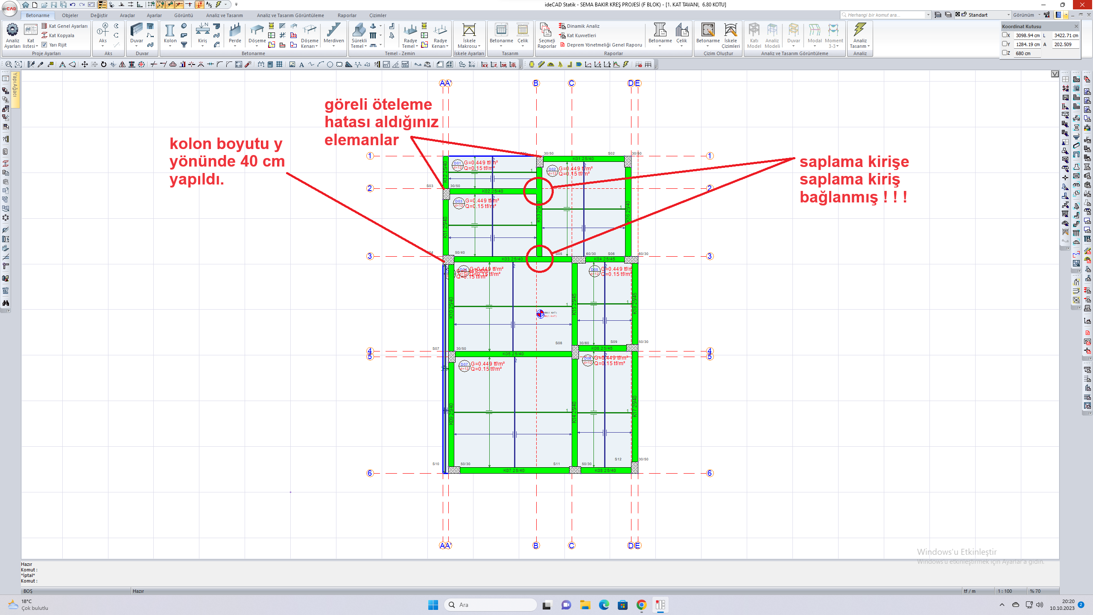
Task: Open Analiz Modeli view
Action: [772, 36]
